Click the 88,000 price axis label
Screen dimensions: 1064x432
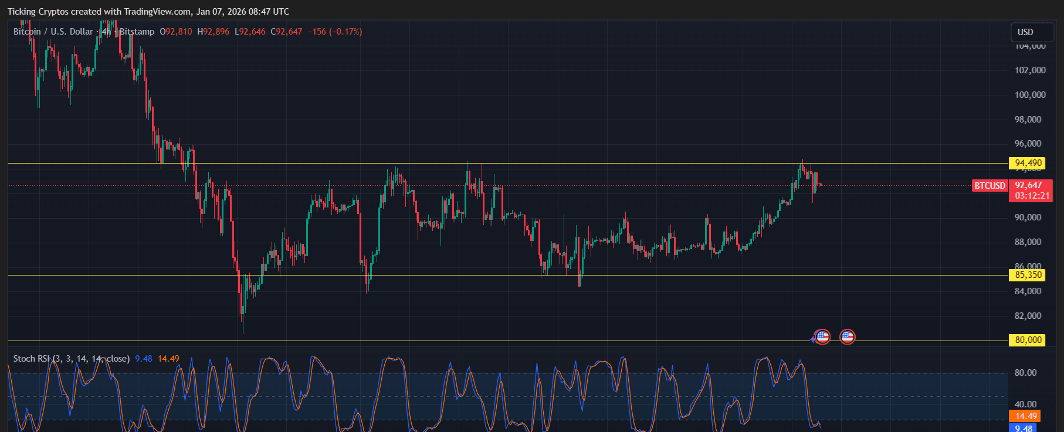1028,242
